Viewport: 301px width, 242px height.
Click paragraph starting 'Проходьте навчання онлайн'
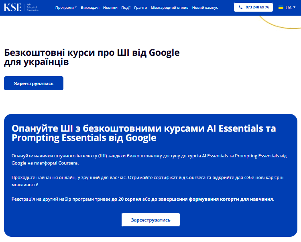coord(147,181)
